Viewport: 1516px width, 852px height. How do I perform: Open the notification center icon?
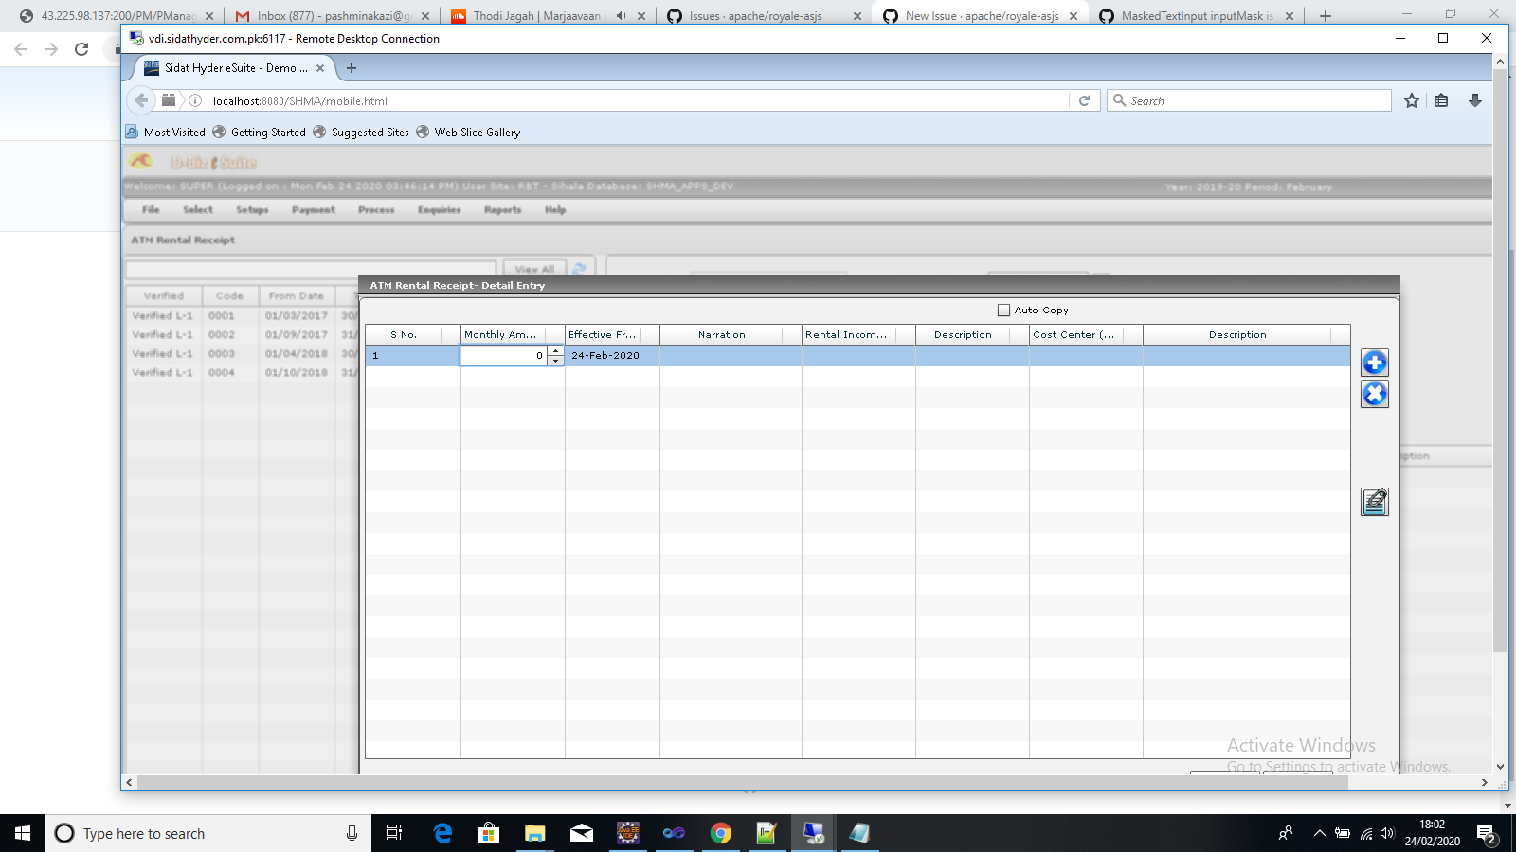pos(1487,834)
